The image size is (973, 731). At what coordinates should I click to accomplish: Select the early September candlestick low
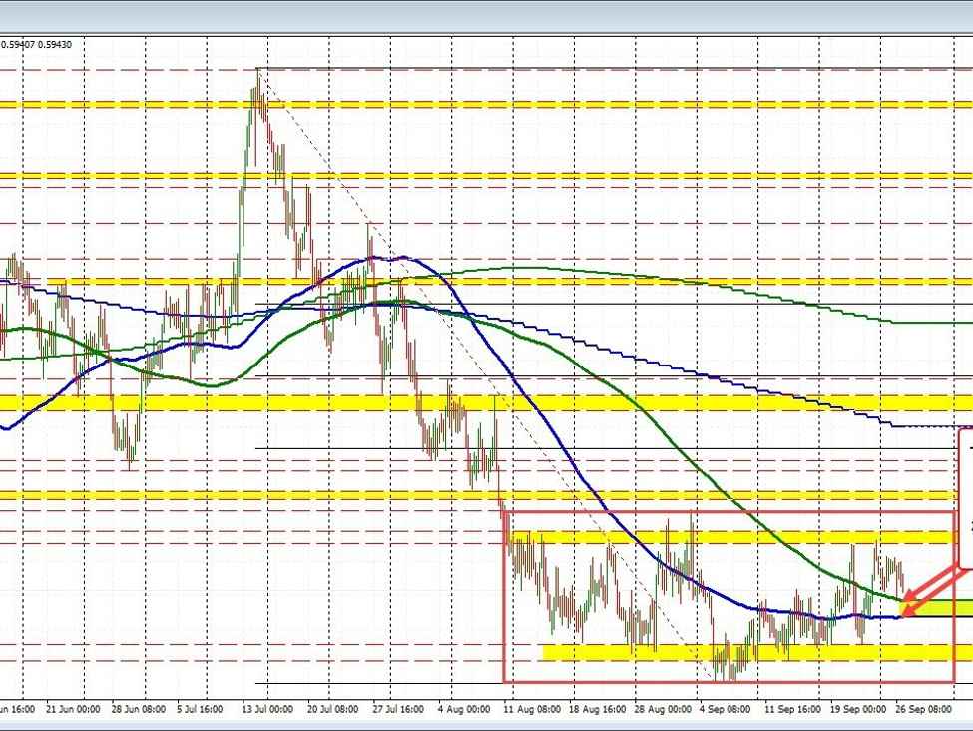731,677
